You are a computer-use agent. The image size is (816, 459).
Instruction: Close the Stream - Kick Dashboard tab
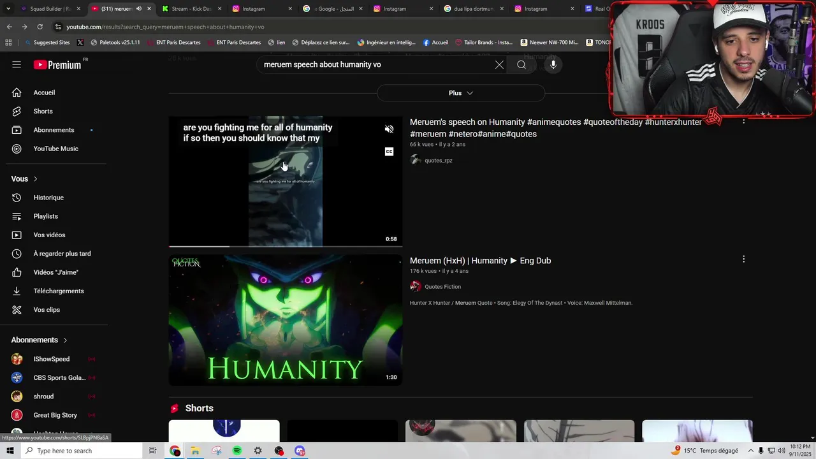click(219, 9)
